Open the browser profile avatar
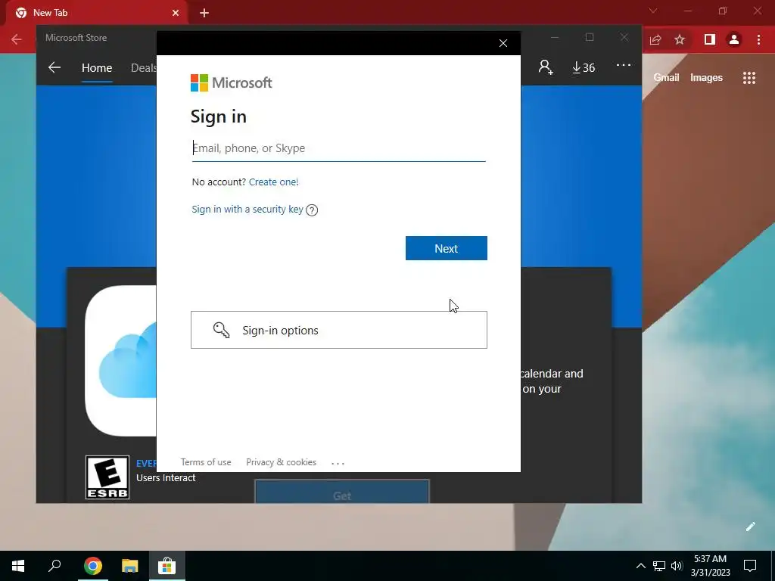Viewport: 775px width, 581px height. (x=734, y=39)
